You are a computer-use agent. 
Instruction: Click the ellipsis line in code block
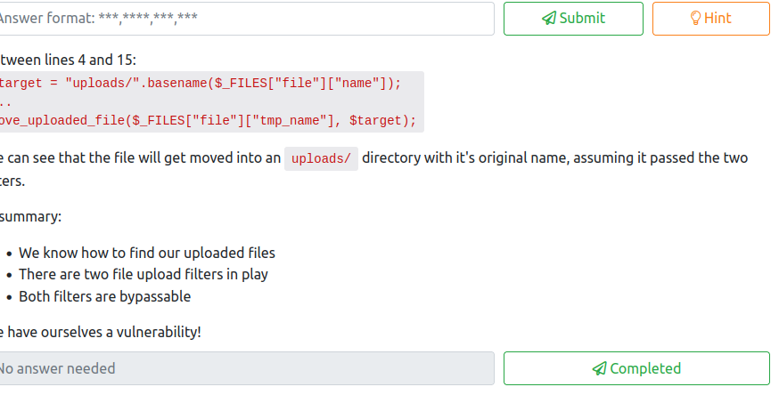(7, 102)
